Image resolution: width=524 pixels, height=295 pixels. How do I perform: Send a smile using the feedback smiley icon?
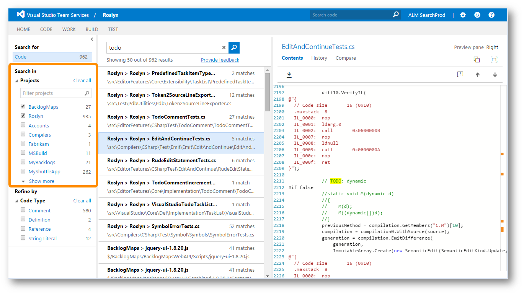477,15
